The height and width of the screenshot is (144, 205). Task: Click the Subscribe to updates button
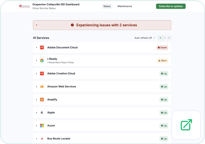(171, 6)
